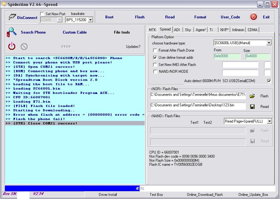This screenshot has height=199, width=280.
Task: Click Test Box in status bar
Action: pos(156,195)
